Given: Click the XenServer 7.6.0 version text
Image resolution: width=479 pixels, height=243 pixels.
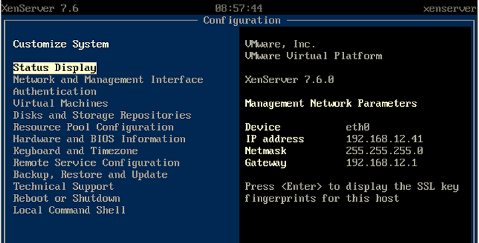Looking at the screenshot, I should [289, 80].
